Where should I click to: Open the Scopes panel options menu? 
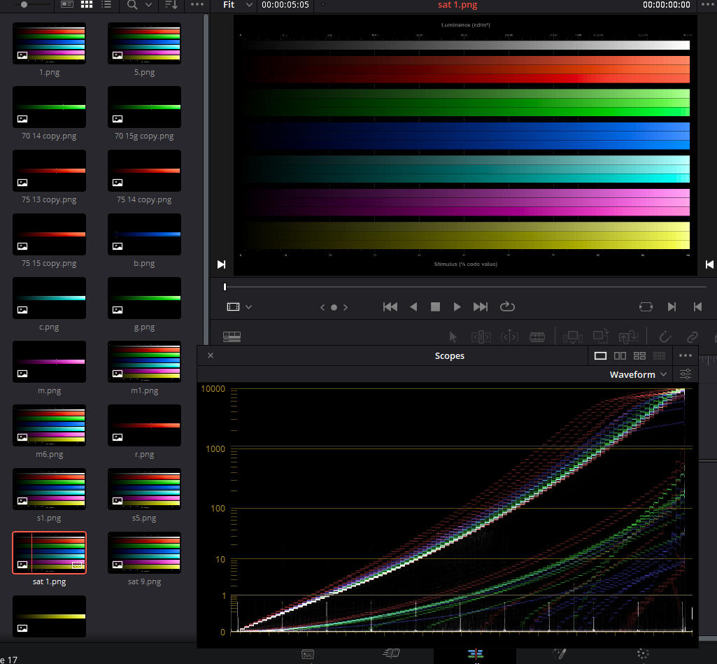click(685, 355)
